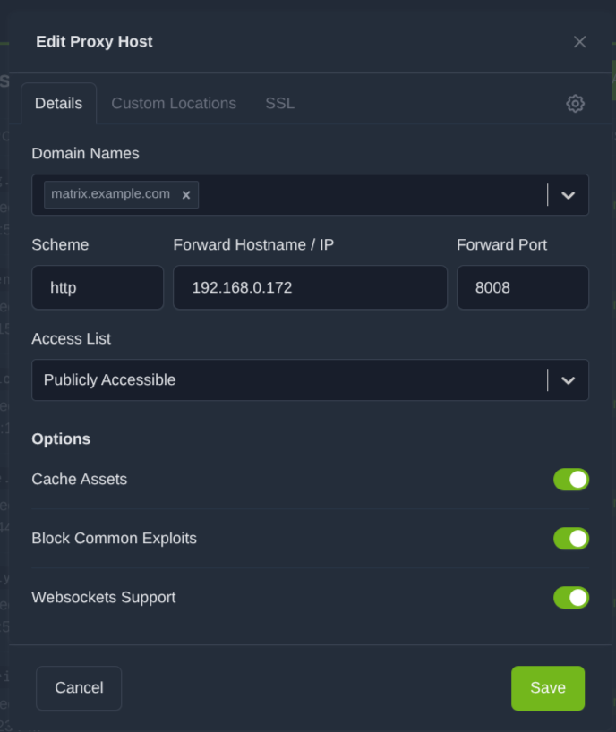616x732 pixels.
Task: Click the Scheme field showing http
Action: coord(98,288)
